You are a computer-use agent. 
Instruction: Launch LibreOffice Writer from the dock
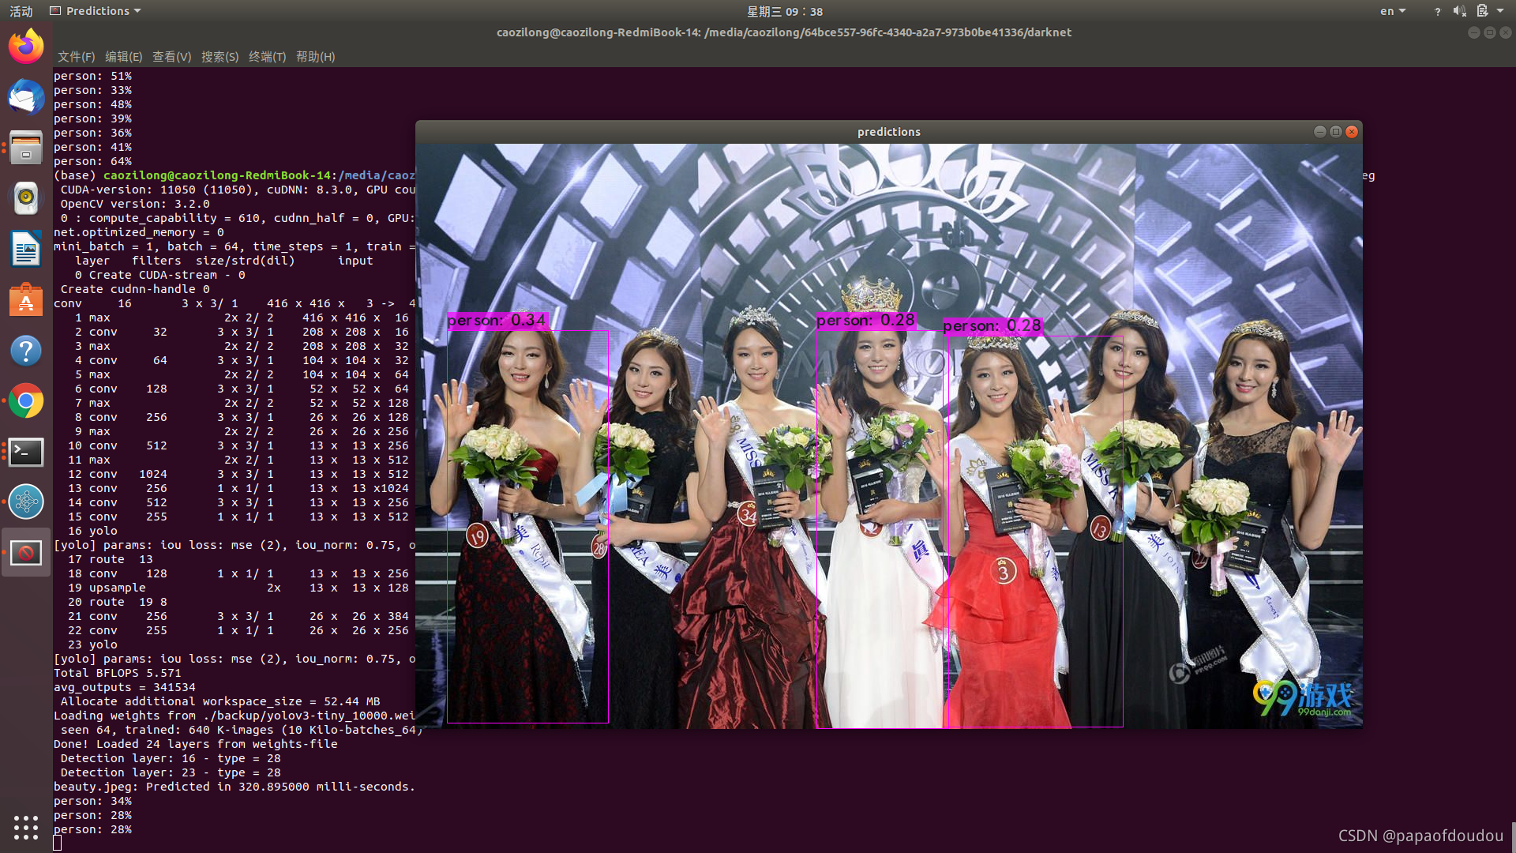tap(26, 250)
